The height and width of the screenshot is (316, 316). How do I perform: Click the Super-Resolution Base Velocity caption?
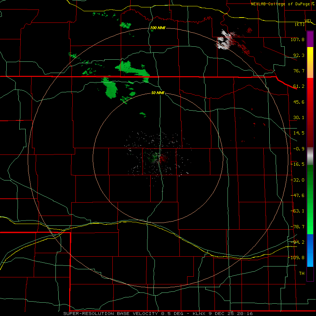[158, 314]
